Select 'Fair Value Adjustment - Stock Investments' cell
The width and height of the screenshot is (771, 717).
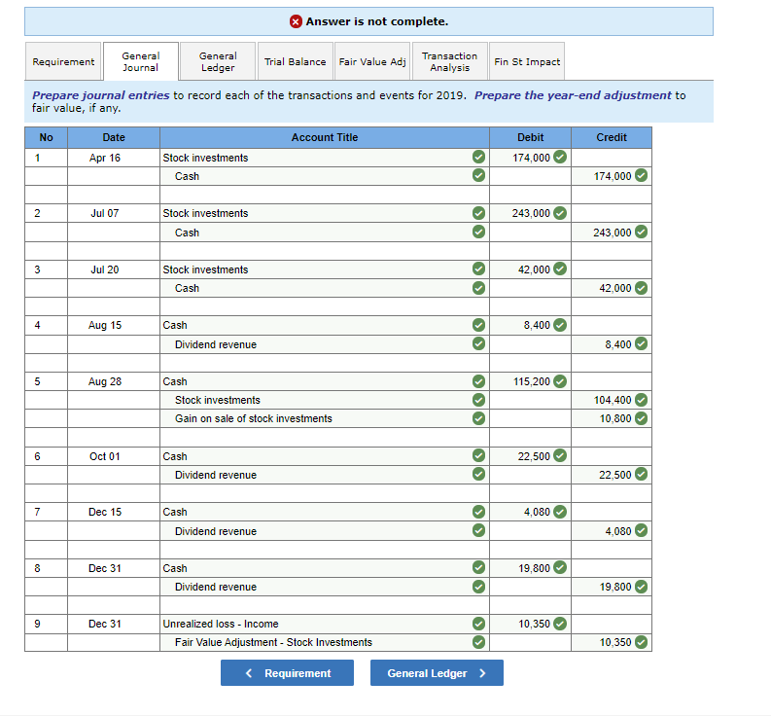pyautogui.click(x=325, y=643)
